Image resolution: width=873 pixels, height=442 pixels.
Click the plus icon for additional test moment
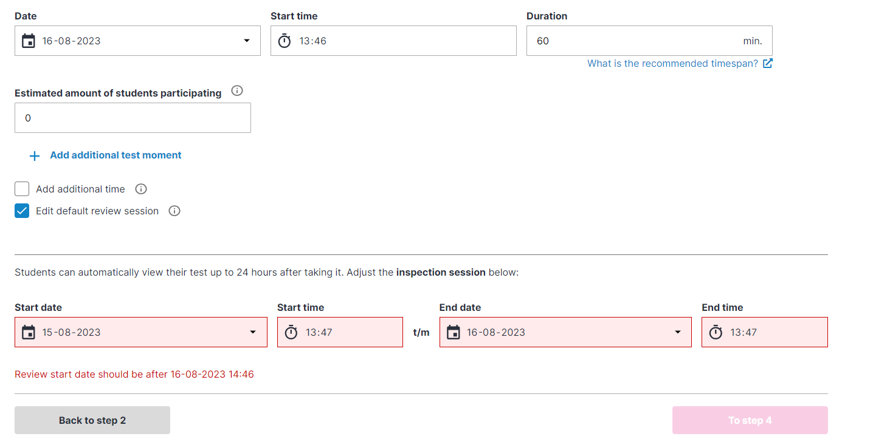point(35,155)
